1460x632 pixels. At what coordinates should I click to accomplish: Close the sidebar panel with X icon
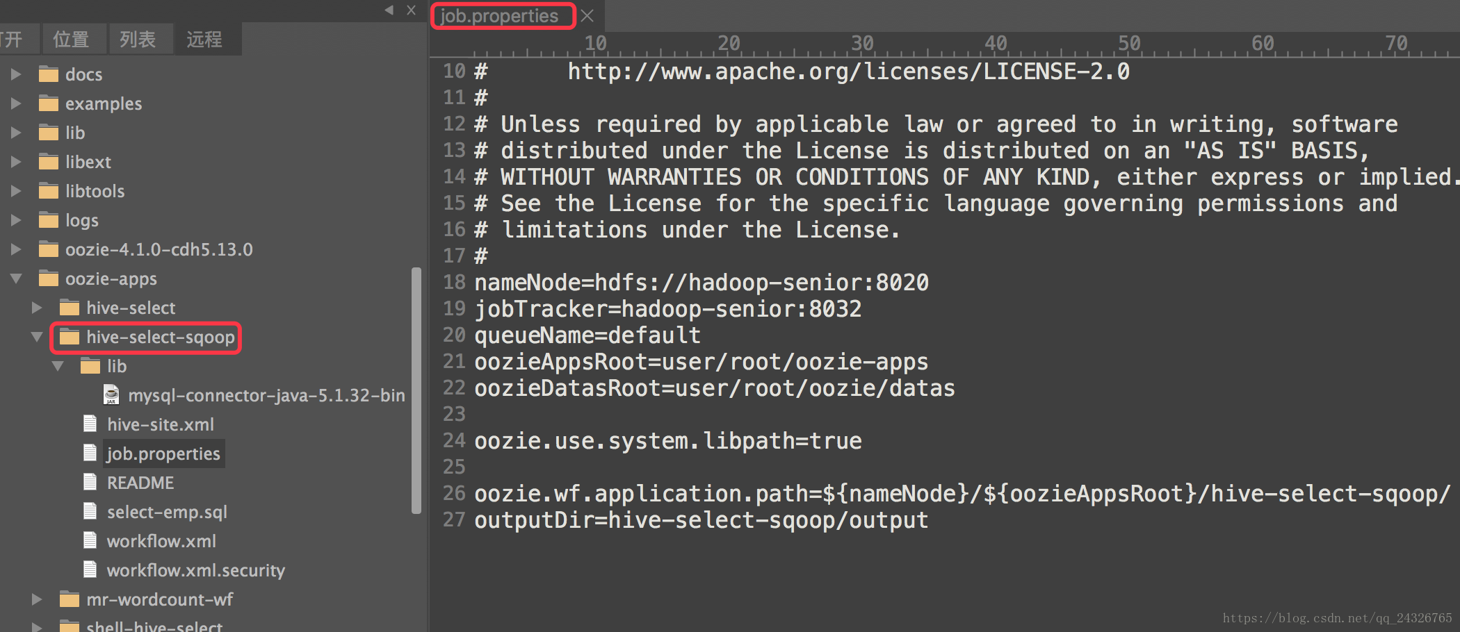click(x=411, y=10)
